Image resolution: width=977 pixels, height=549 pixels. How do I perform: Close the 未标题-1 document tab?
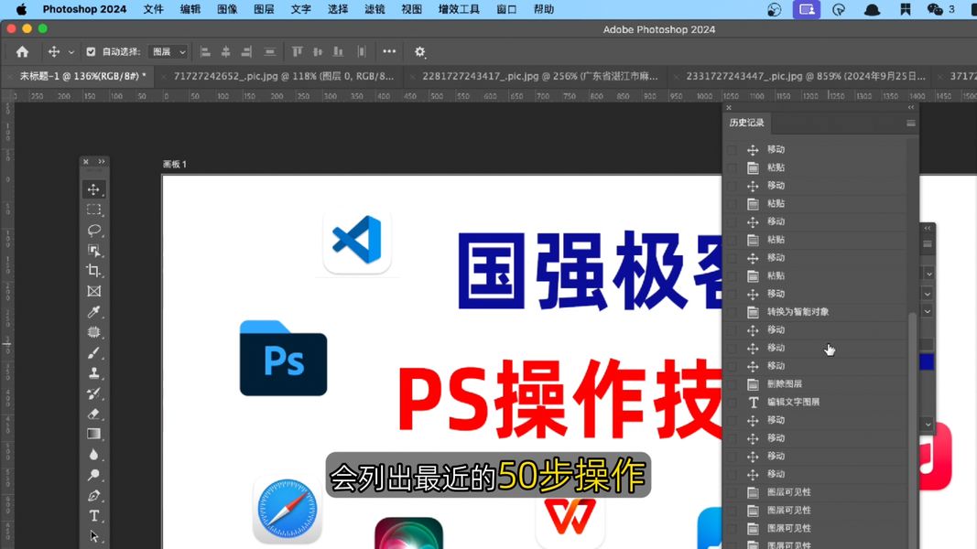[x=10, y=77]
